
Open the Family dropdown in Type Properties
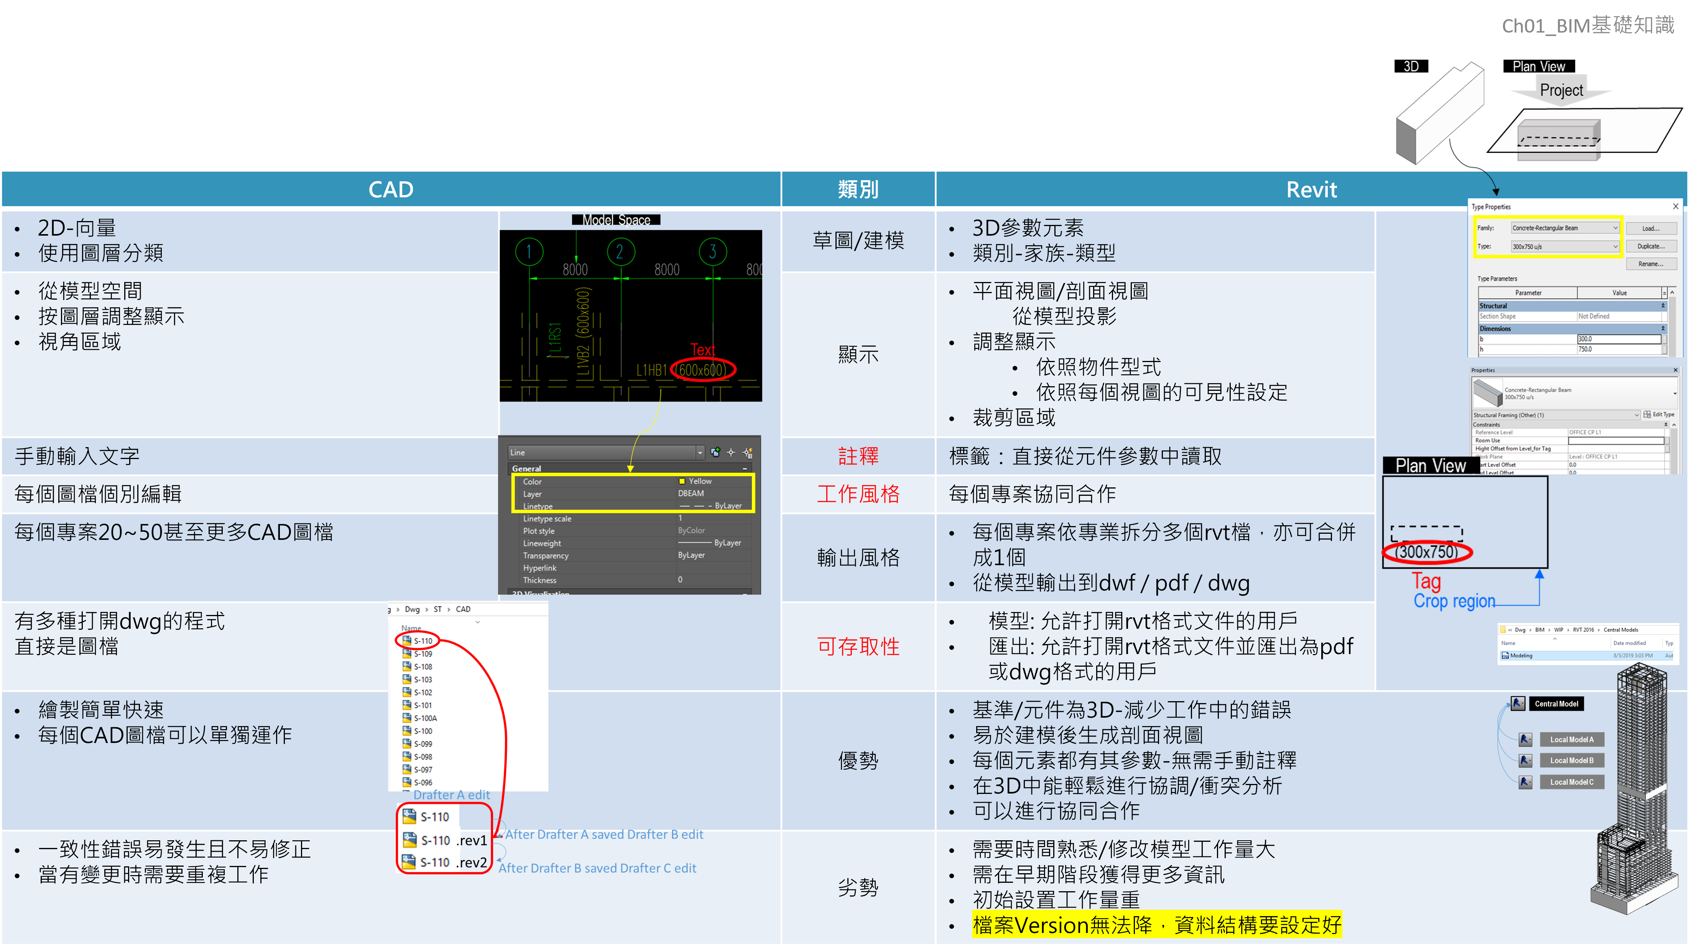point(1565,228)
